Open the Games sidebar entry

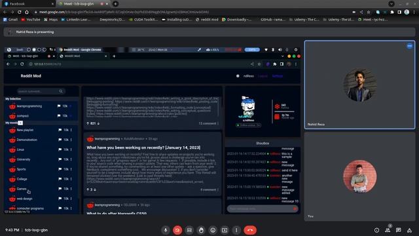22,189
